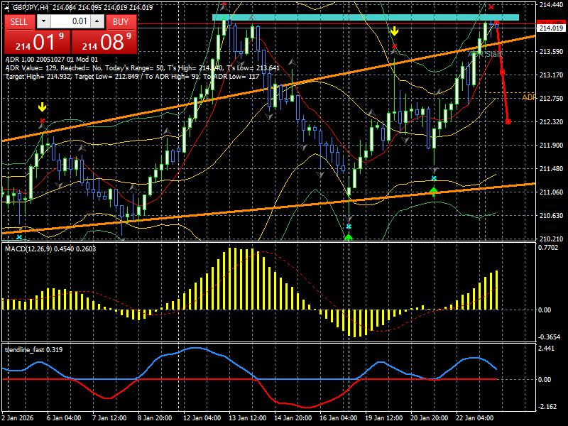Screen dimensions: 568x426
Task: Select the cyan resistance zone rectangle
Action: pyautogui.click(x=366, y=17)
